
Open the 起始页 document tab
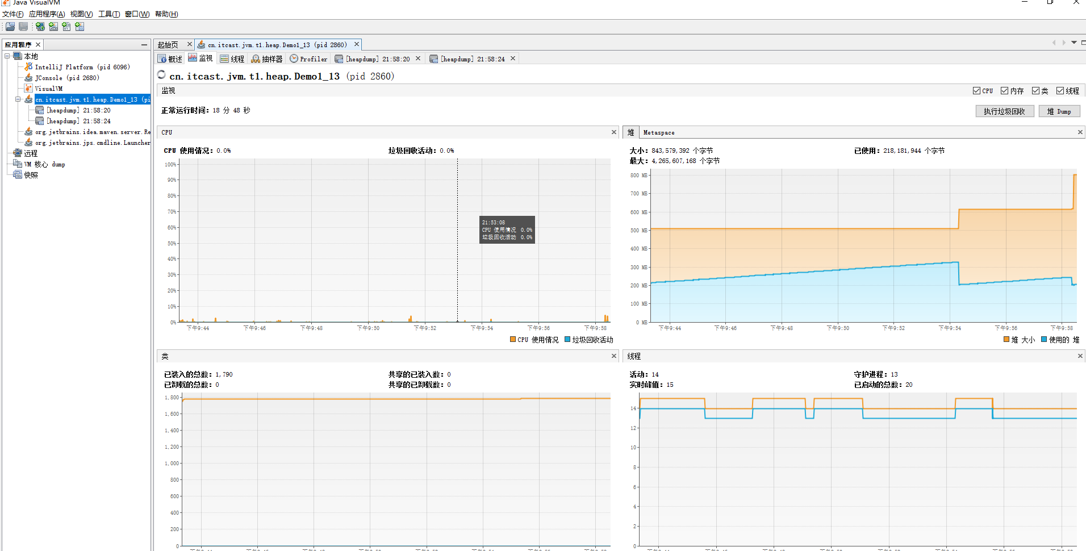click(x=168, y=45)
